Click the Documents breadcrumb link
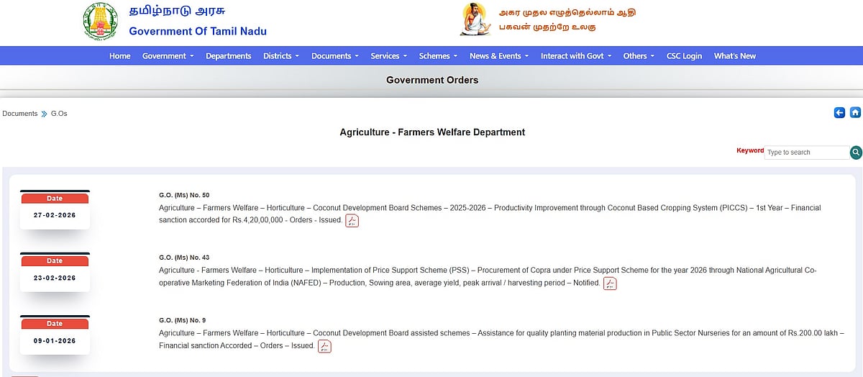Viewport: 863px width, 377px height. click(x=20, y=114)
